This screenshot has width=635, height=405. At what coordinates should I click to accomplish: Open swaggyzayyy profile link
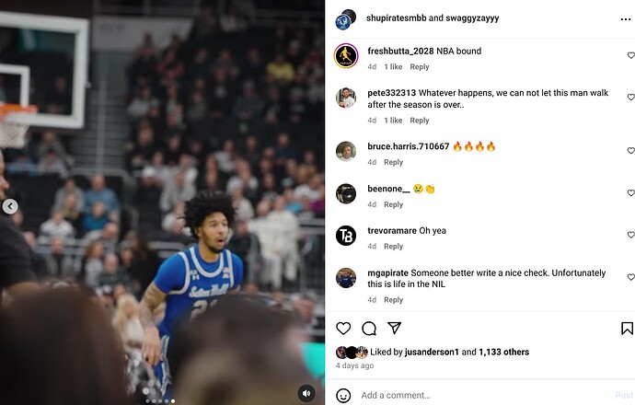(x=472, y=17)
